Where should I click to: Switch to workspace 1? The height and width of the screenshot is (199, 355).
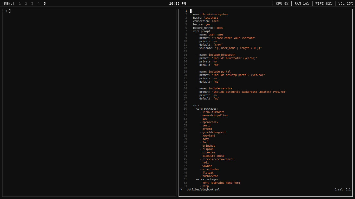coord(20,4)
